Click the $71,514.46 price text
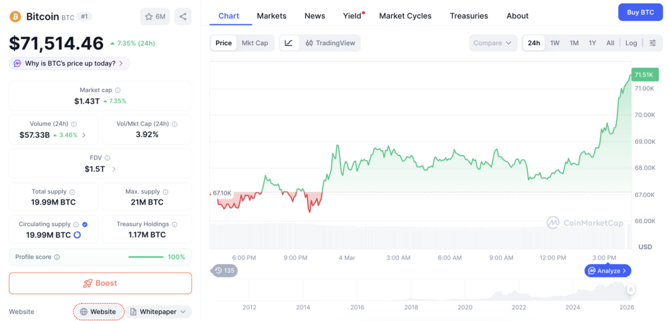This screenshot has width=670, height=321. coord(56,43)
